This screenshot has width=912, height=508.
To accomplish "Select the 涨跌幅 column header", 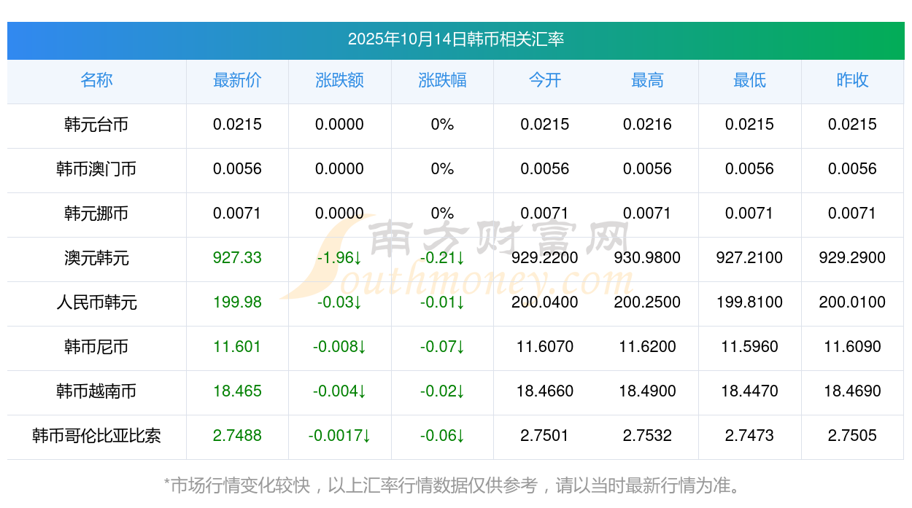I will pos(442,80).
